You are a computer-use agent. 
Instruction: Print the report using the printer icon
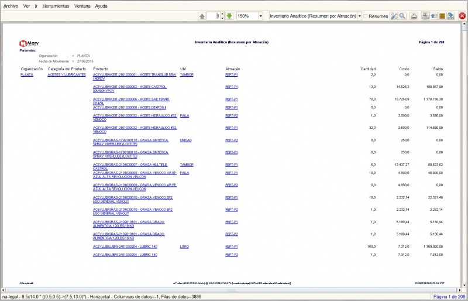[414, 16]
